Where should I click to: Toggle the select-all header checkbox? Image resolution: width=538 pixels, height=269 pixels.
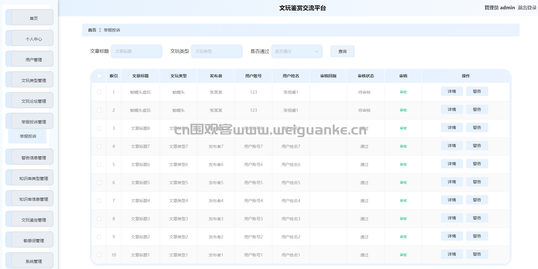pyautogui.click(x=99, y=76)
